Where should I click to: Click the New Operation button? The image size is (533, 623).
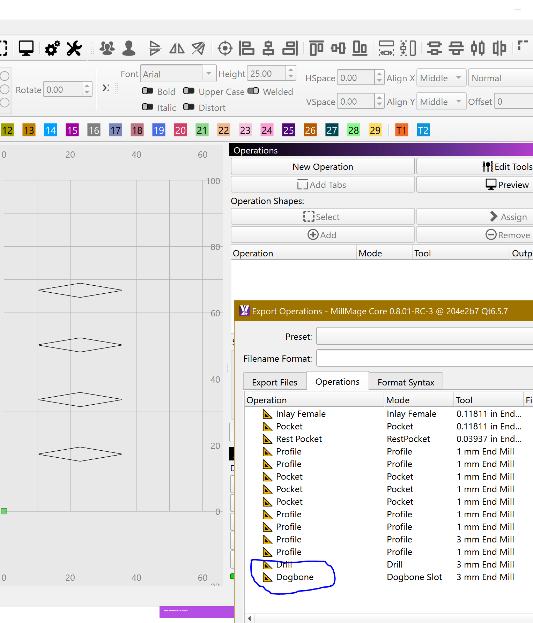[x=323, y=167]
